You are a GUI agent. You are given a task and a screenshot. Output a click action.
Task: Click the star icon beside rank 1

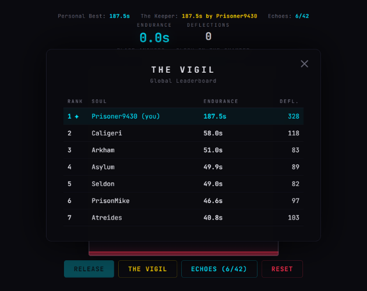click(x=77, y=116)
